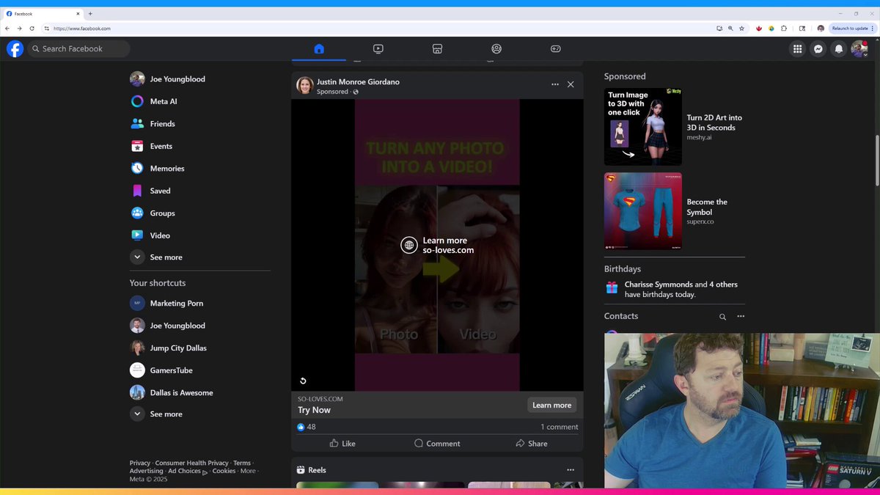Click the Learn more button
880x495 pixels.
point(551,405)
